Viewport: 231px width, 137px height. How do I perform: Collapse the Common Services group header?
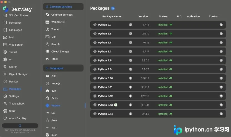63,7
